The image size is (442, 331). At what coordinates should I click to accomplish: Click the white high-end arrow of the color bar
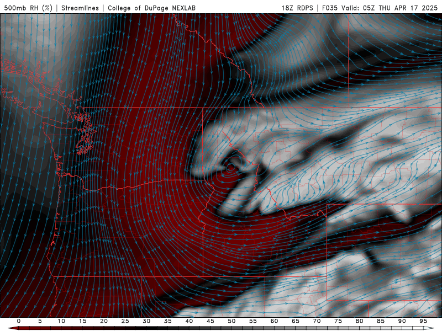(x=429, y=328)
